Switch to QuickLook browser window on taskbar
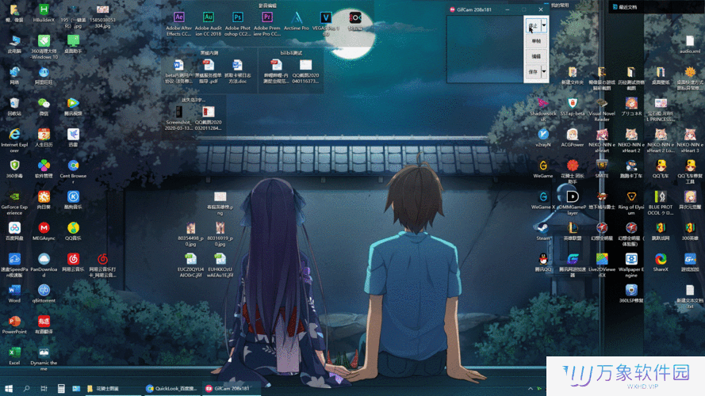Viewport: 705px width, 396px height. click(172, 388)
